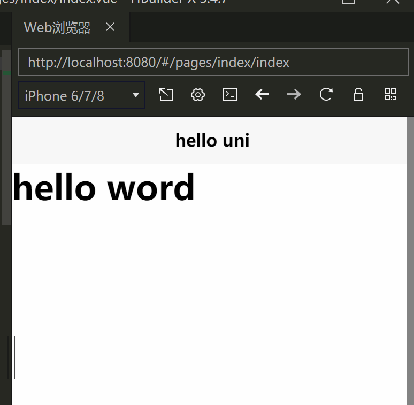
Task: Click the editor scrollbar at left edge
Action: coord(6,137)
